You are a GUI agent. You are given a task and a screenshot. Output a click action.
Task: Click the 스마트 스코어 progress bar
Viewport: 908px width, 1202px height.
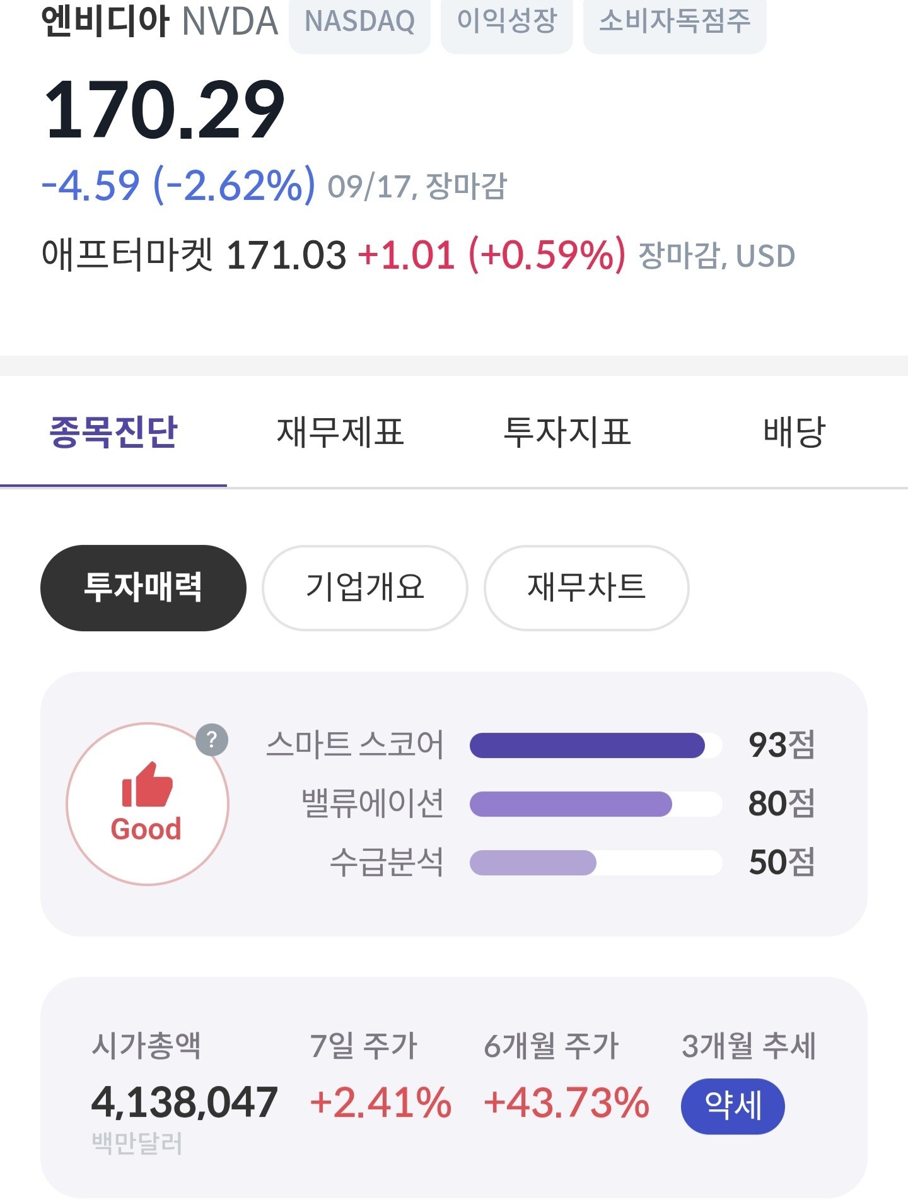(595, 745)
